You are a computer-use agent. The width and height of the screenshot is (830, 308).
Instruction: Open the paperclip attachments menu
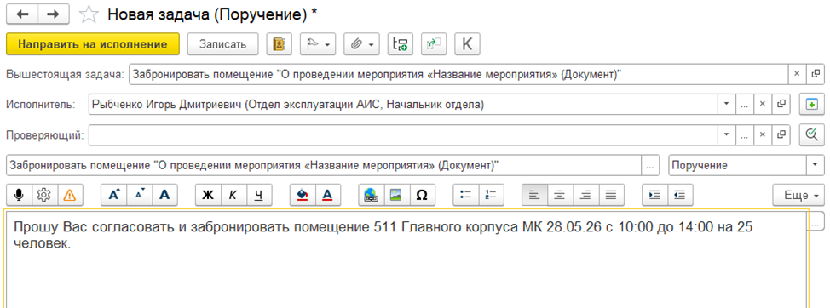pyautogui.click(x=361, y=44)
